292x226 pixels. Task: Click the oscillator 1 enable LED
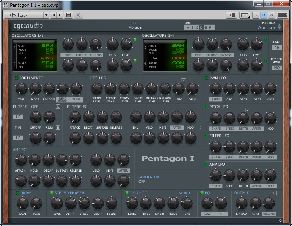[x=135, y=39]
